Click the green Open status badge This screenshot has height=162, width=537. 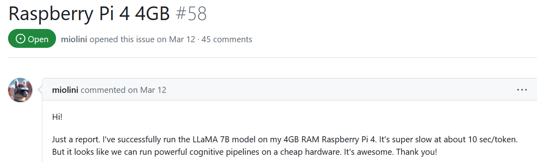pos(32,39)
